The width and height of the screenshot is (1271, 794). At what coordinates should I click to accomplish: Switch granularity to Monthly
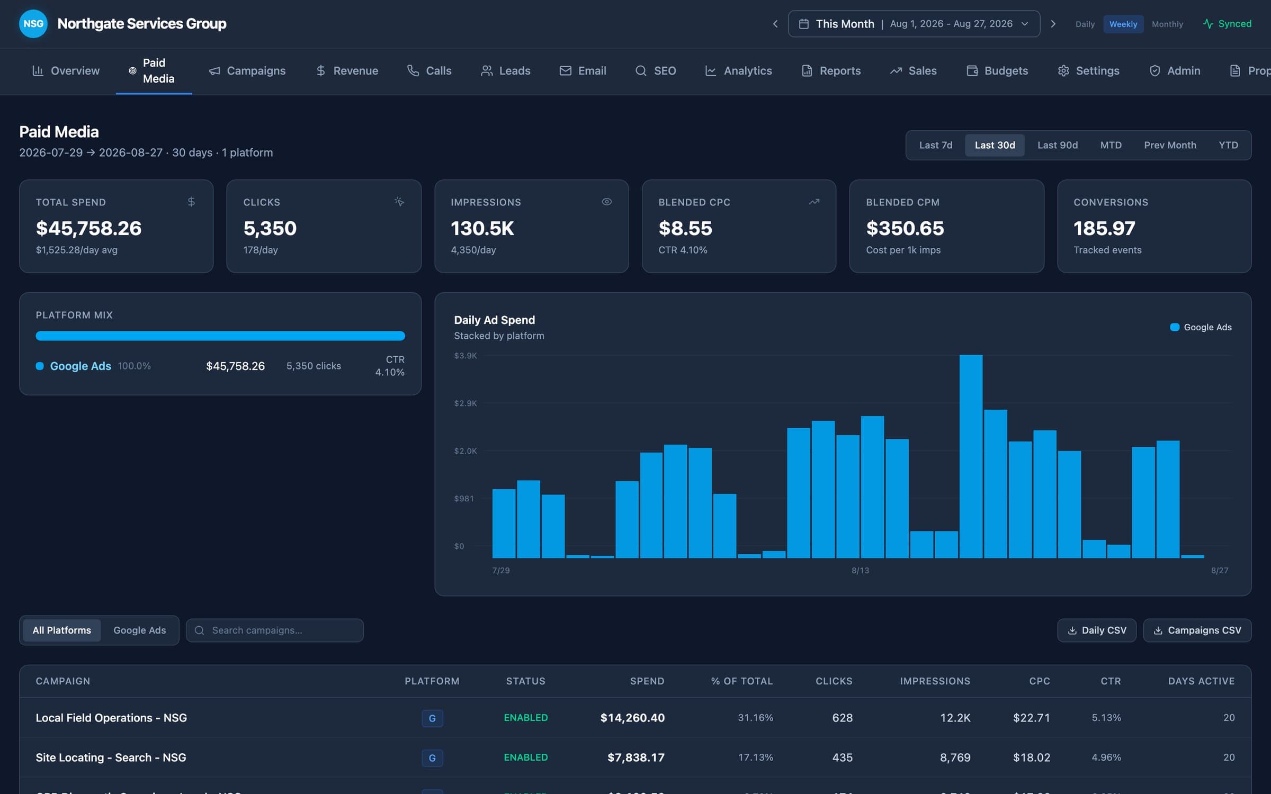1167,24
